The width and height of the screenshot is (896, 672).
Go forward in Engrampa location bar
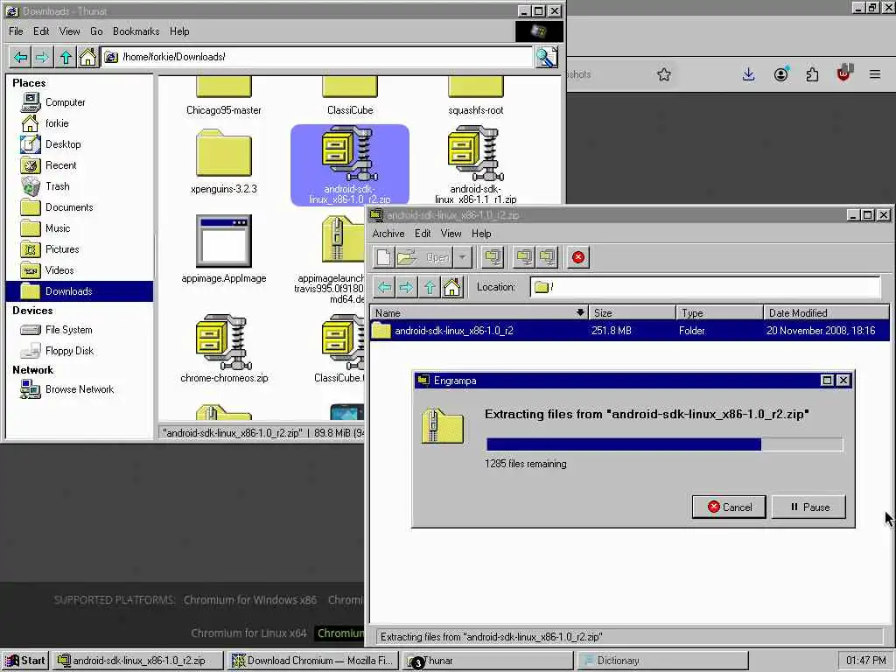(406, 287)
